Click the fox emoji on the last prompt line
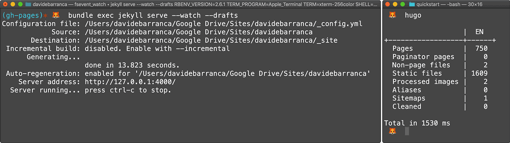This screenshot has height=143, width=510. point(392,131)
